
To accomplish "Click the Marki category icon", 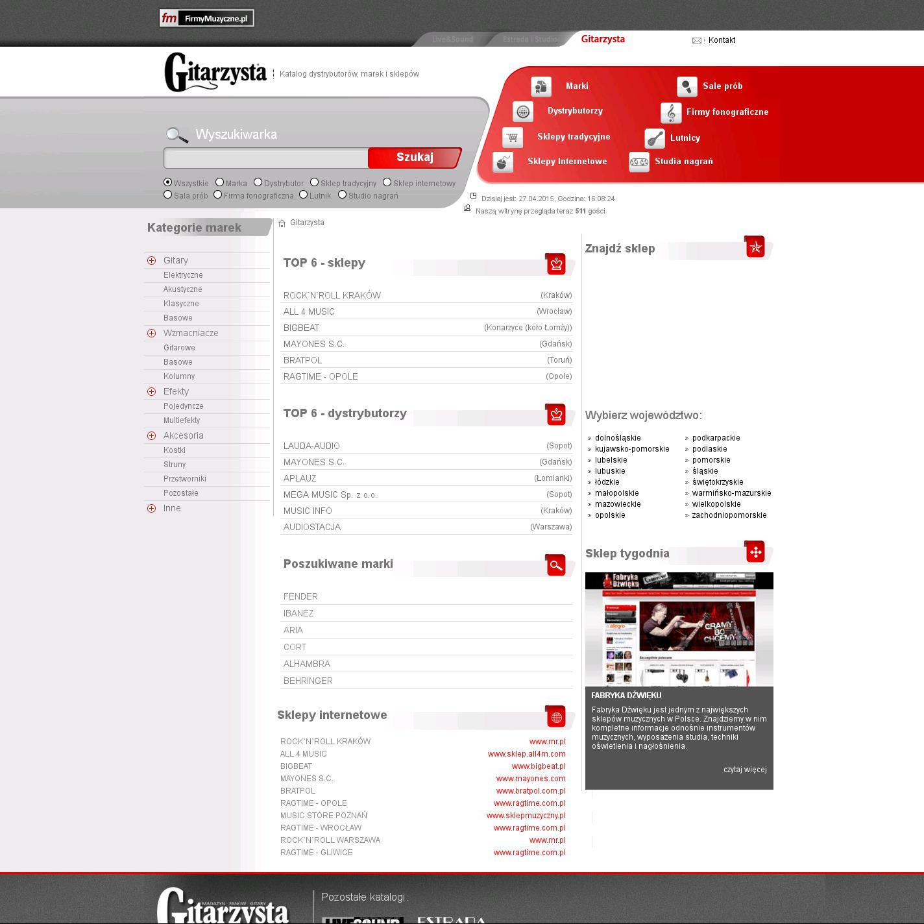I will [x=541, y=86].
